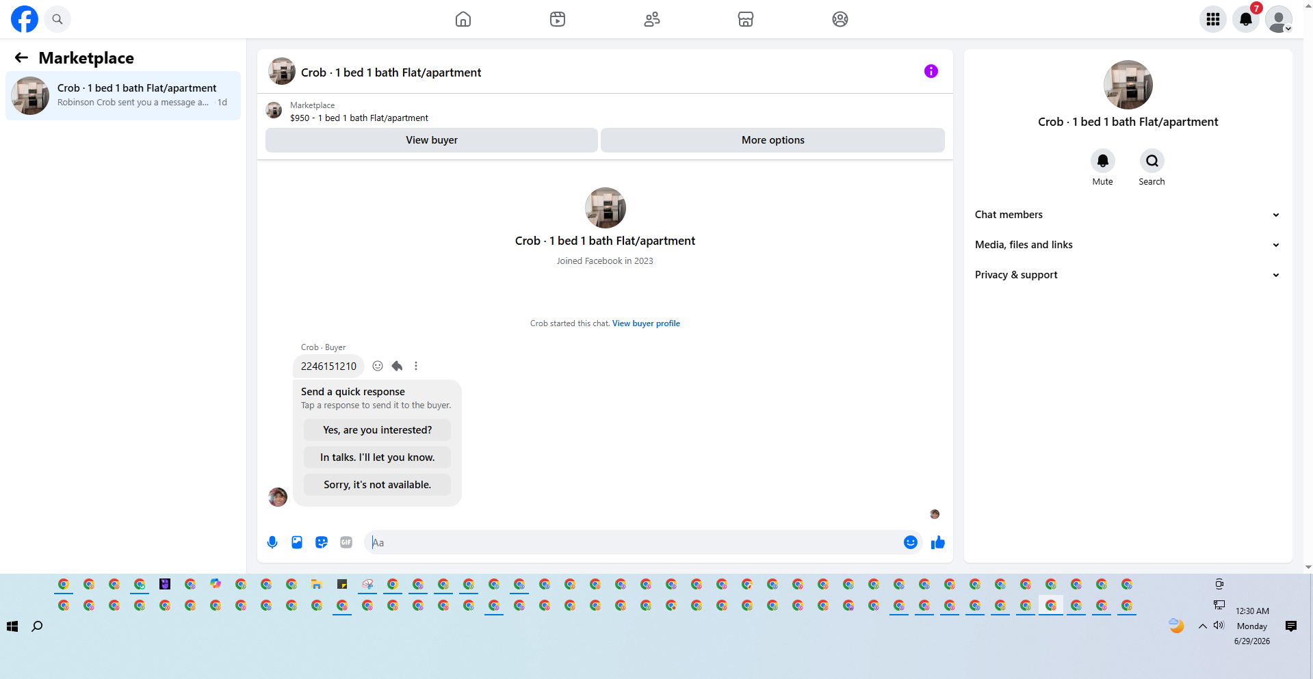
Task: Focus the Aa message input field
Action: 633,542
